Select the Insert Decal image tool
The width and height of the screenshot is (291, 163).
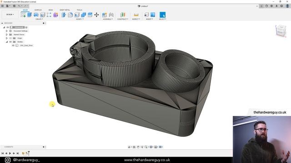click(x=153, y=15)
